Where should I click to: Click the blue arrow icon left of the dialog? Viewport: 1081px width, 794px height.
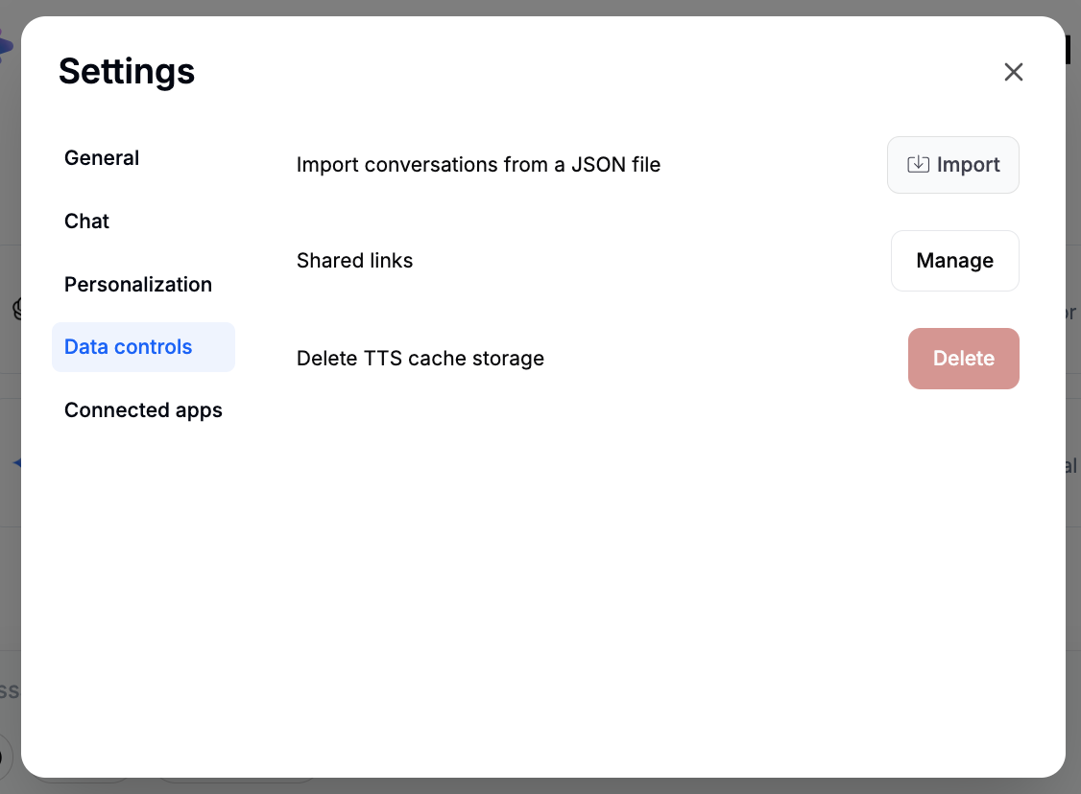(x=15, y=463)
